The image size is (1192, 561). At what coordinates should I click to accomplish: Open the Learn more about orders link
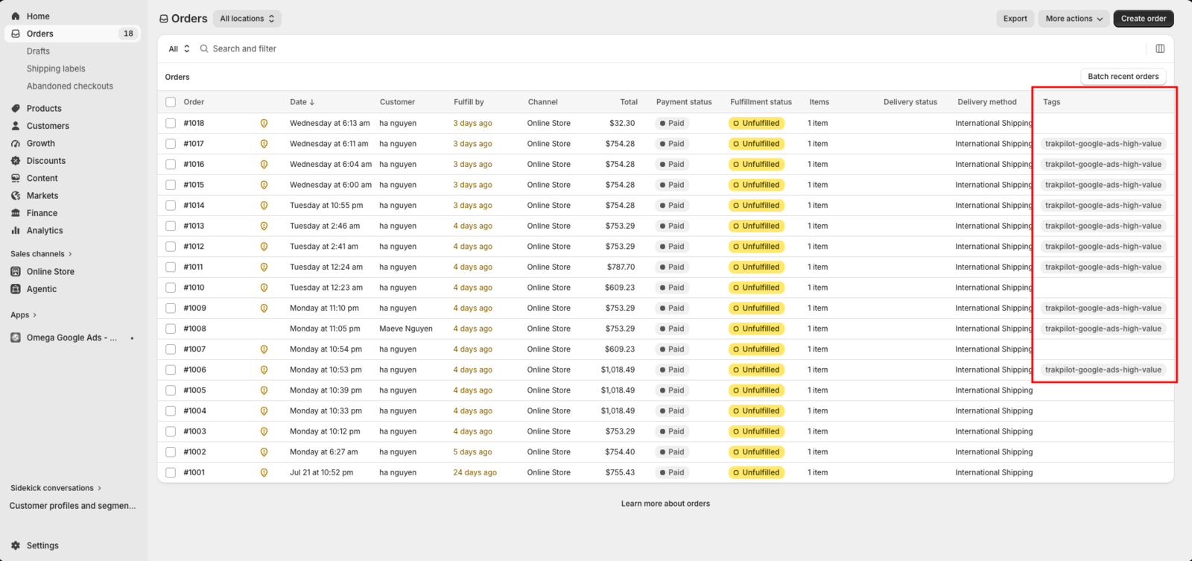tap(665, 504)
